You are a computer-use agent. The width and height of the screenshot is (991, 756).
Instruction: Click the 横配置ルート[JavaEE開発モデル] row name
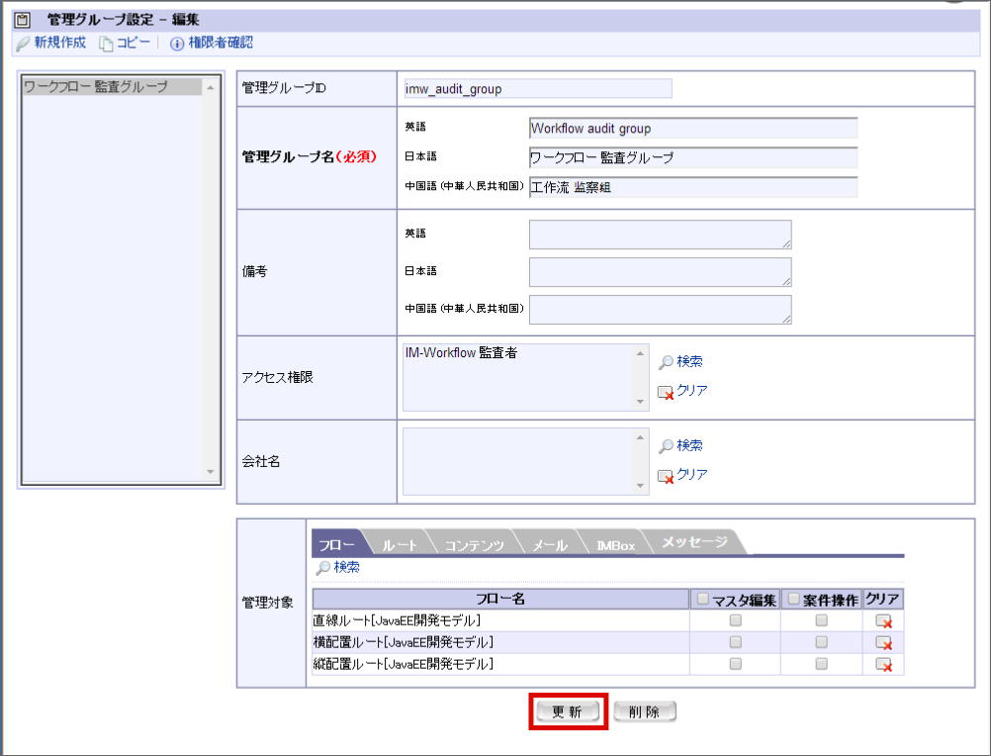pyautogui.click(x=404, y=642)
